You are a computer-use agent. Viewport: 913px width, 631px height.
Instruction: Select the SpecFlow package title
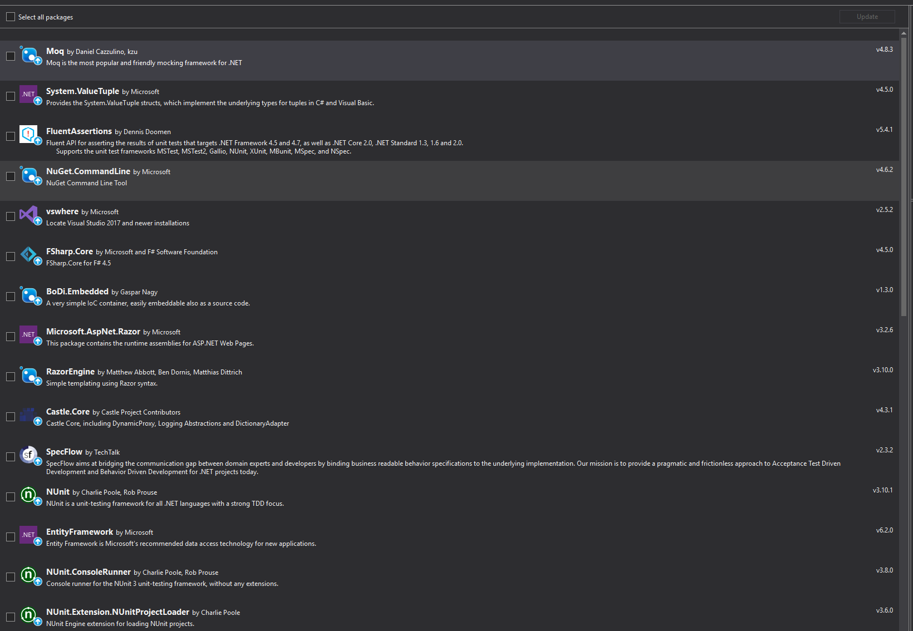pyautogui.click(x=64, y=452)
